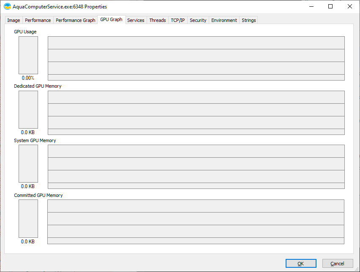This screenshot has width=360, height=272.
Task: Click the GPU Graph tab
Action: [x=111, y=20]
